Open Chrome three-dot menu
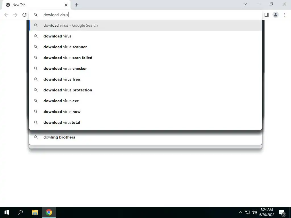The height and width of the screenshot is (218, 291). tap(285, 15)
